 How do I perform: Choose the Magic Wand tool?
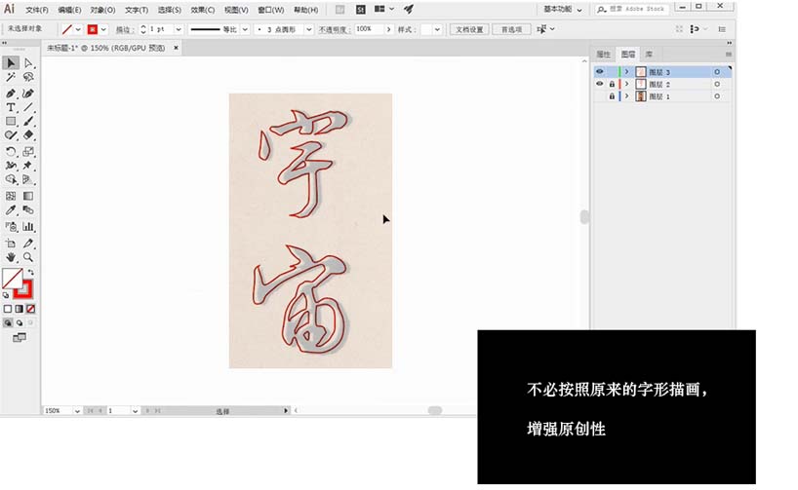coord(11,77)
